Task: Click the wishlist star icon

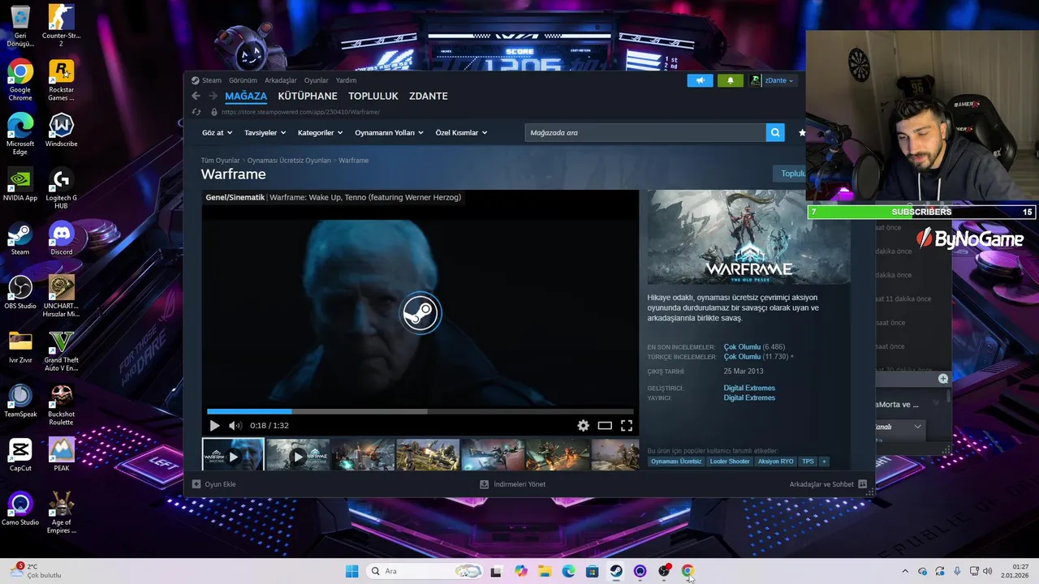Action: (802, 132)
